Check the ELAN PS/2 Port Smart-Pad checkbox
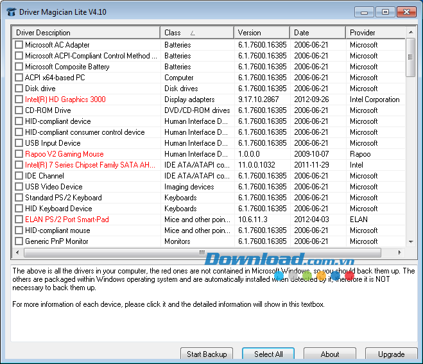 (19, 220)
